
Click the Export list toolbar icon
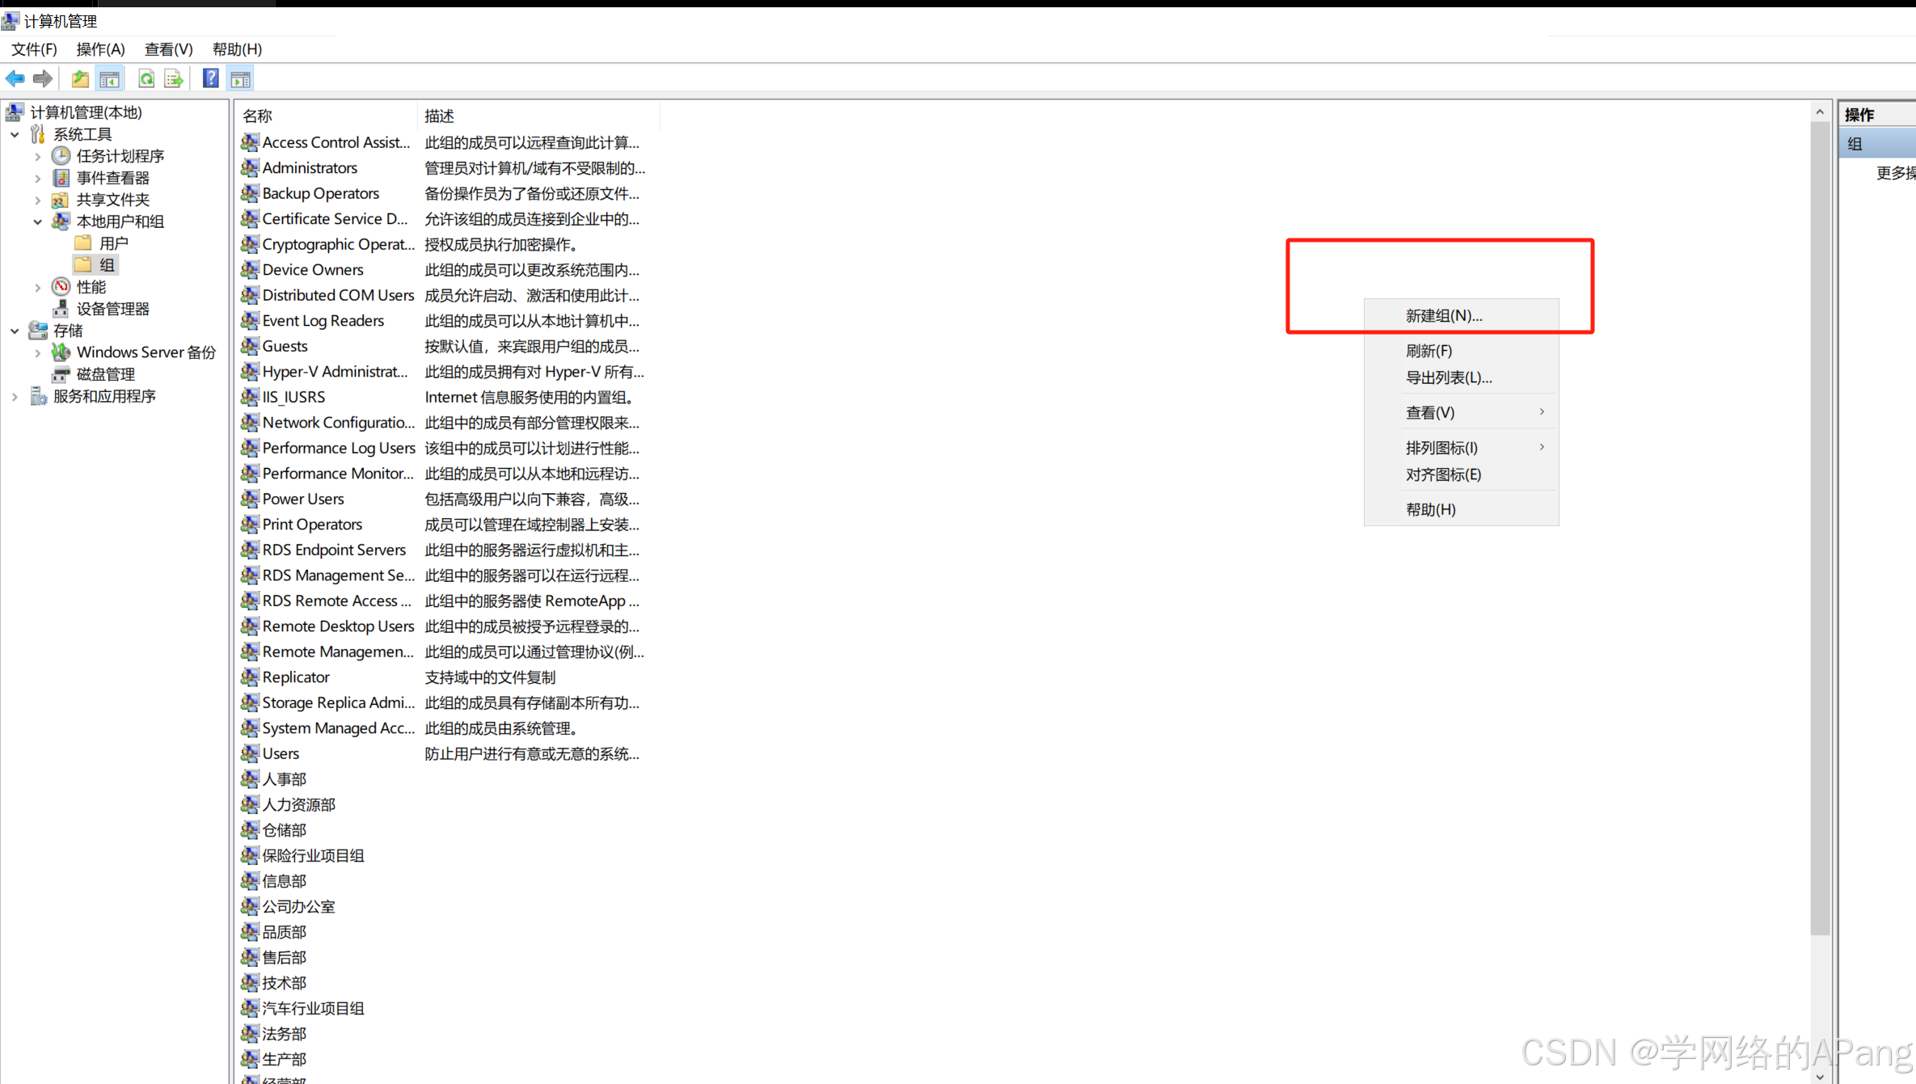(174, 78)
